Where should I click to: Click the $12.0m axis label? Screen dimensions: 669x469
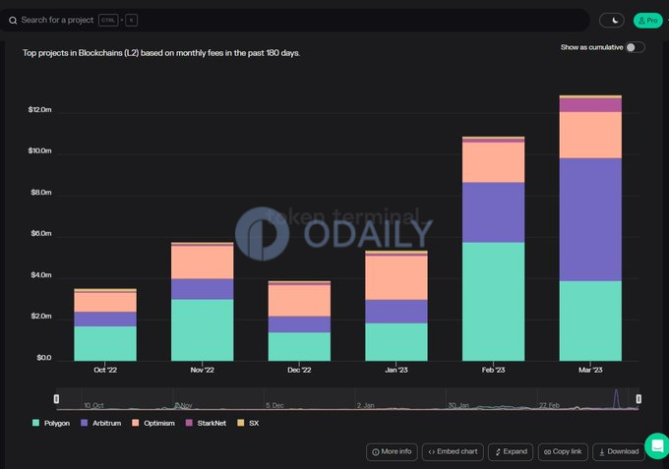39,109
